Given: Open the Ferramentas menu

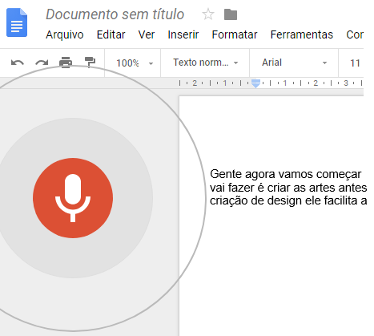Looking at the screenshot, I should pyautogui.click(x=302, y=34).
